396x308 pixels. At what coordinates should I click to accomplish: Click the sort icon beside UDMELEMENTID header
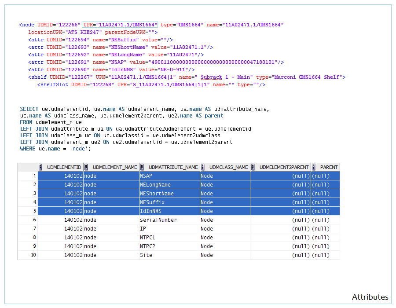(x=40, y=167)
